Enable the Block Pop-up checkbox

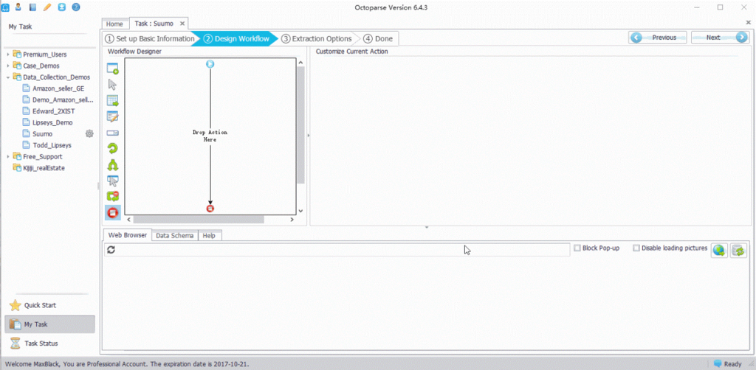point(577,248)
